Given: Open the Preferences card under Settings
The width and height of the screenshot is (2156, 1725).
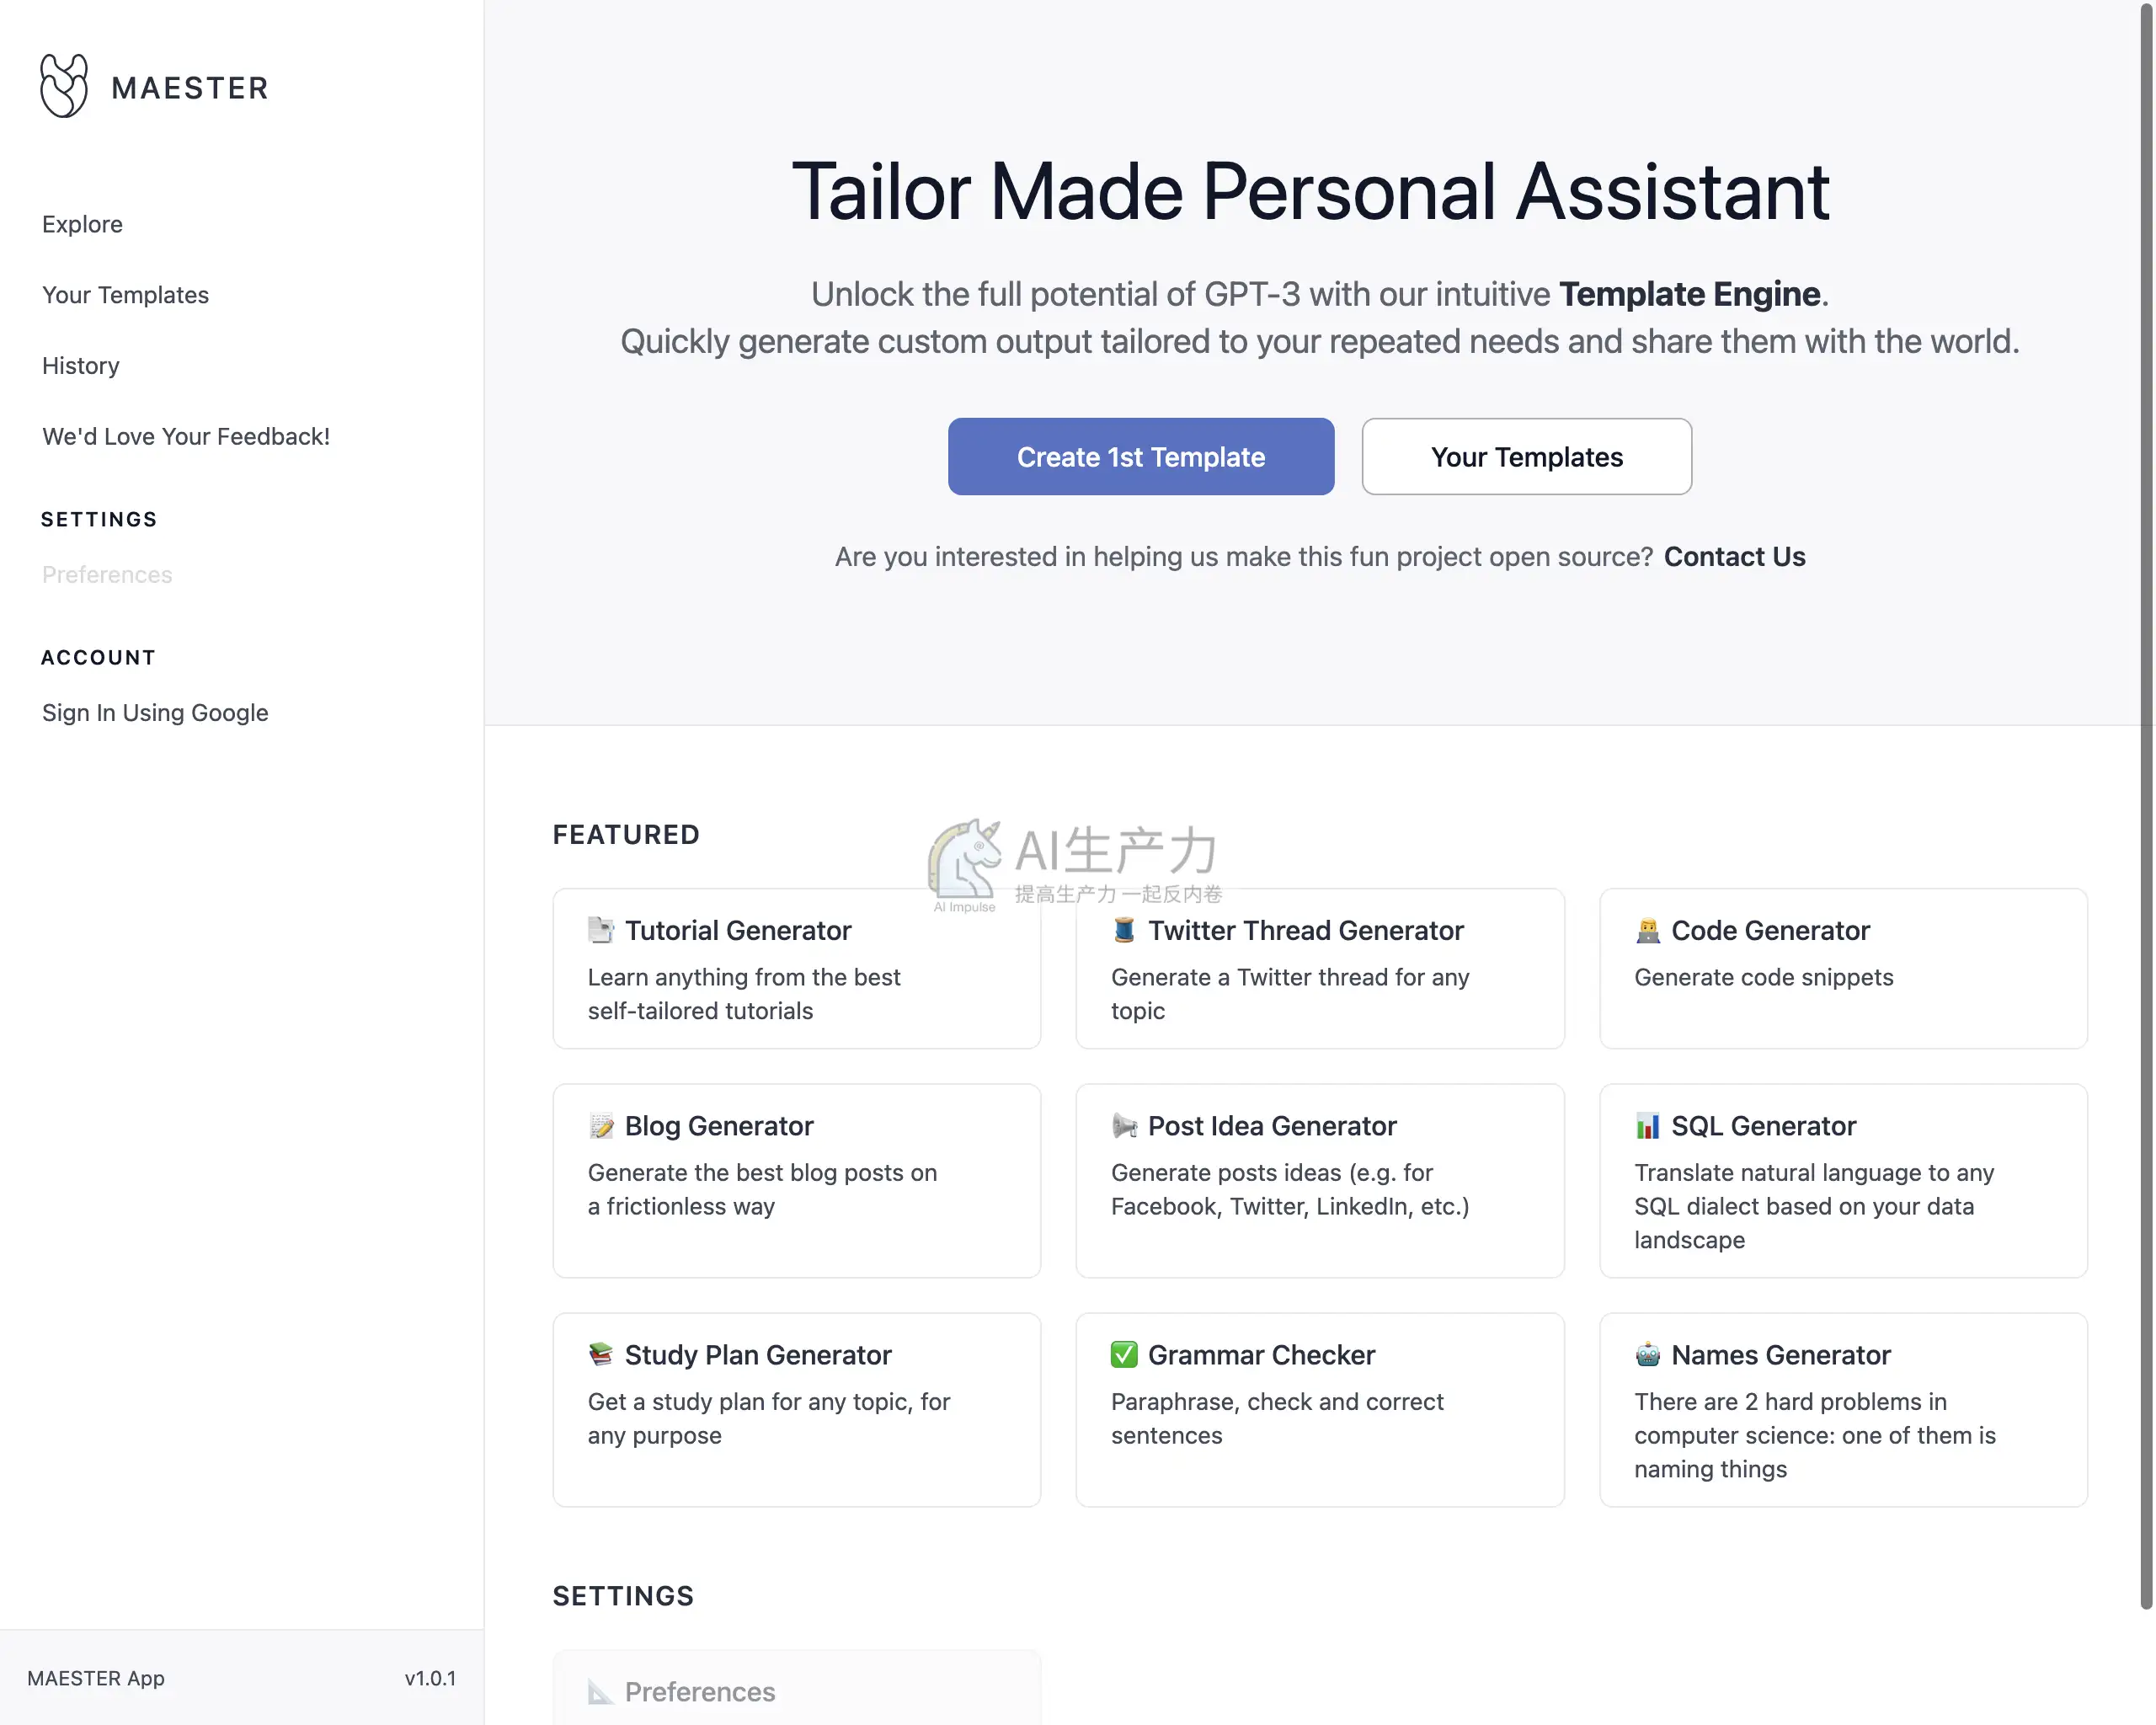Looking at the screenshot, I should (x=796, y=1687).
